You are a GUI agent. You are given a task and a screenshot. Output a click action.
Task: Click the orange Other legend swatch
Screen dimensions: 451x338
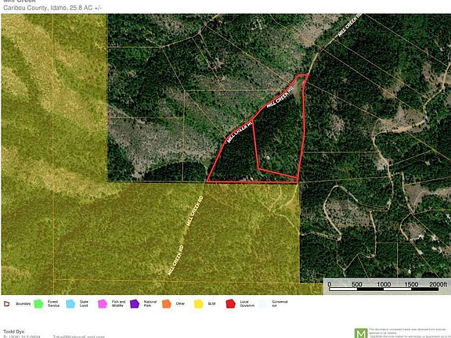167,304
